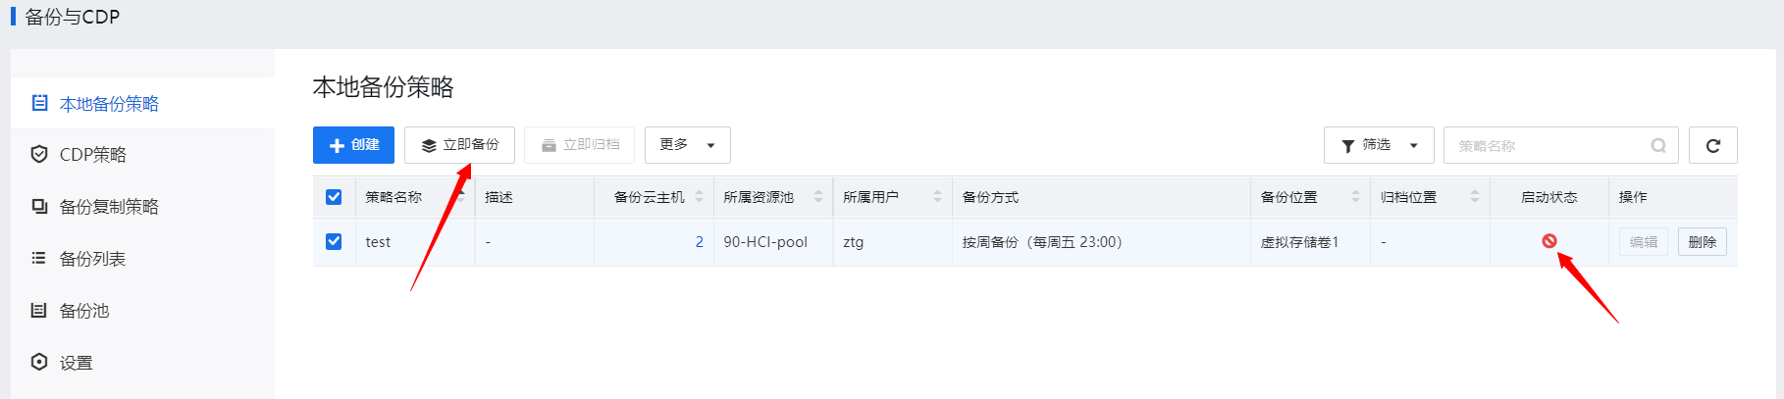Click the 设置 settings icon
The height and width of the screenshot is (399, 1784).
pos(39,362)
